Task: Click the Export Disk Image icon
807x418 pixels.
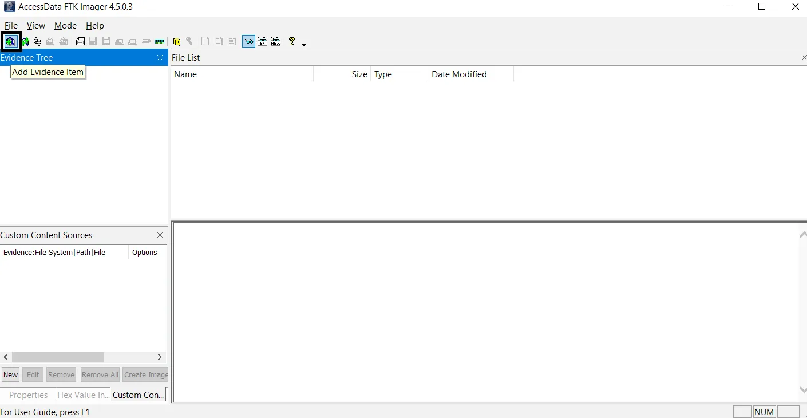Action: (93, 41)
